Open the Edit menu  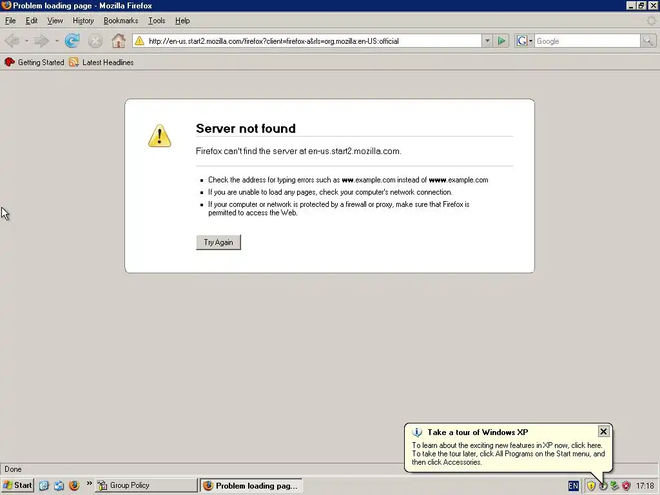pyautogui.click(x=32, y=21)
